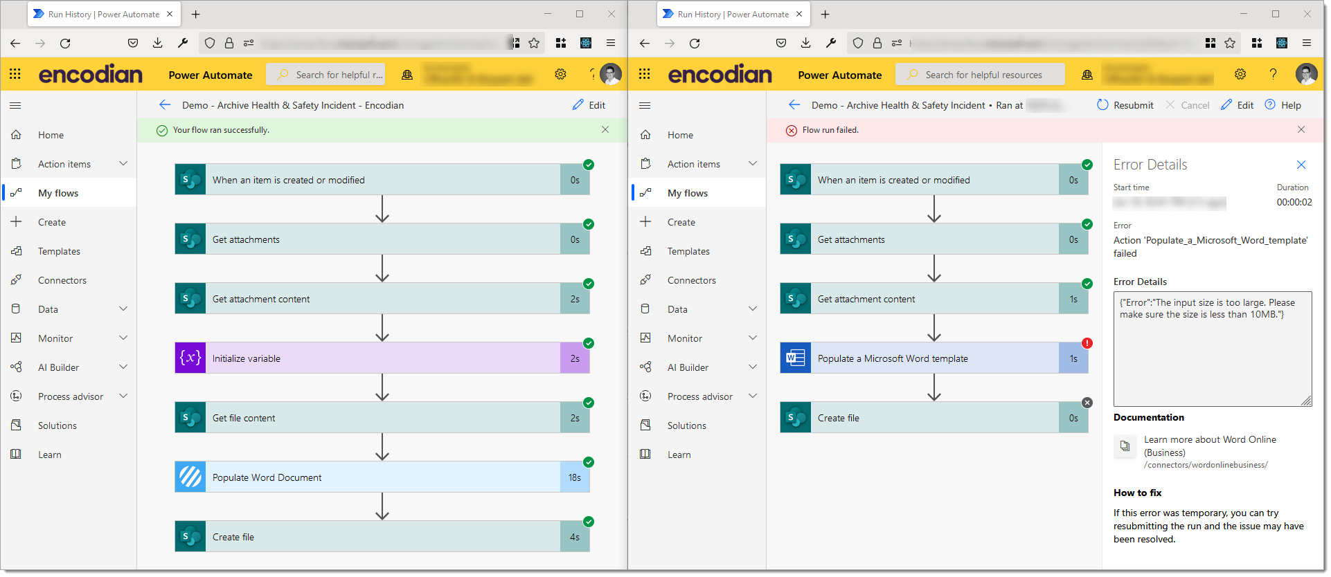
Task: Expand Action items in left window sidebar
Action: 123,163
